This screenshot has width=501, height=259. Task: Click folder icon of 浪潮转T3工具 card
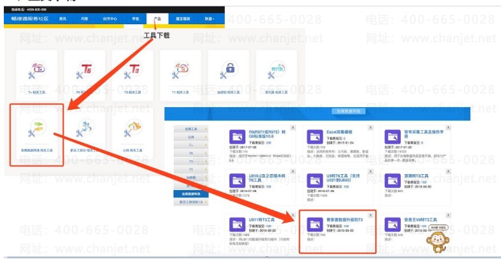click(x=392, y=181)
